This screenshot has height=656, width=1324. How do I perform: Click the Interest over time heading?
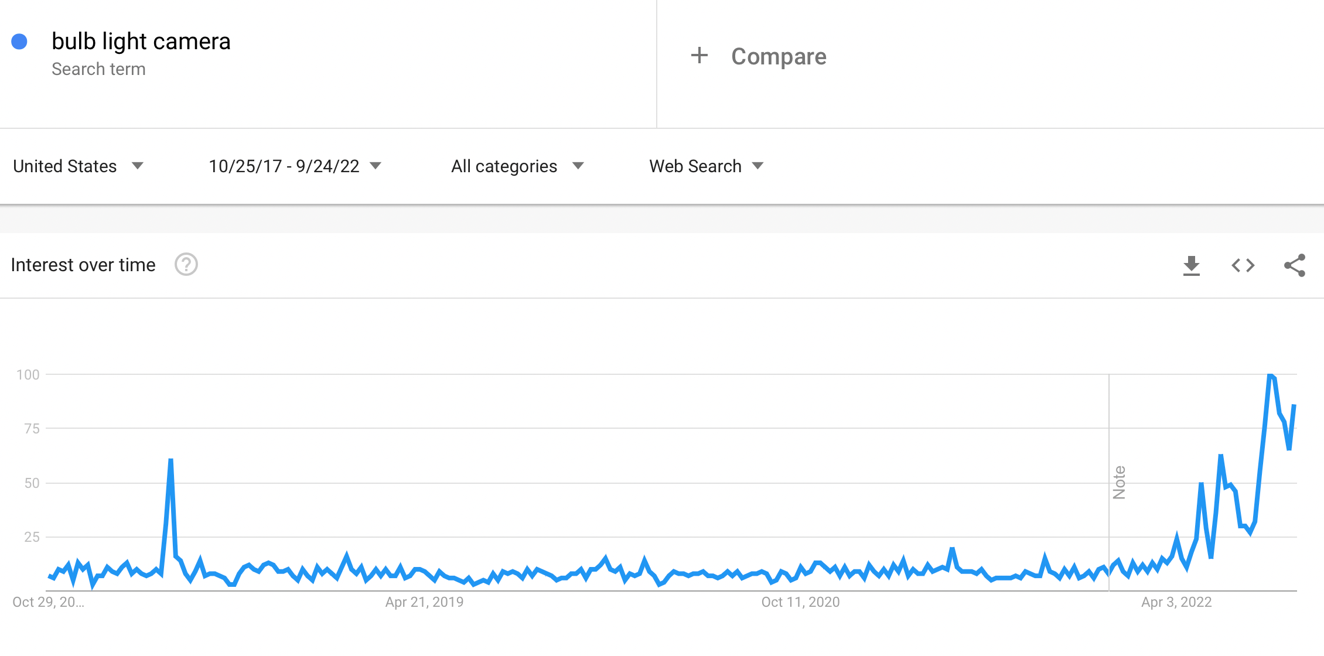(x=83, y=265)
